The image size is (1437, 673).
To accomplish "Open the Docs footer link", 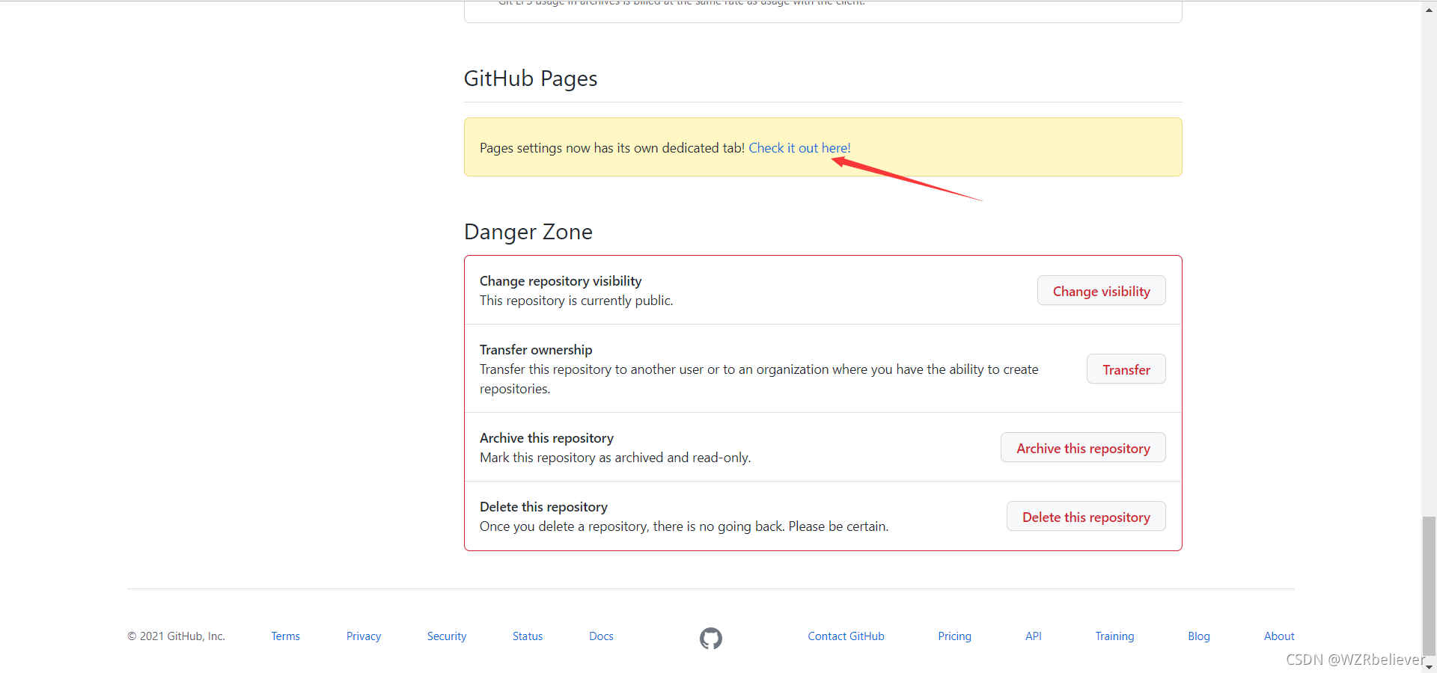I will click(601, 636).
